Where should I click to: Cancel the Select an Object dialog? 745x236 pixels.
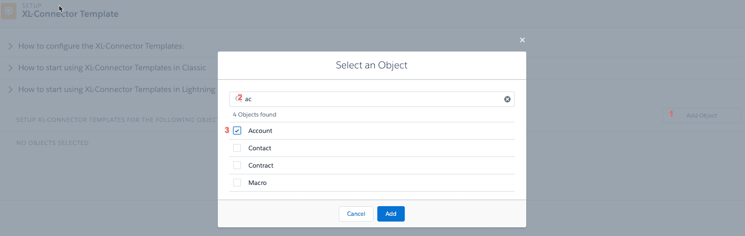point(356,214)
